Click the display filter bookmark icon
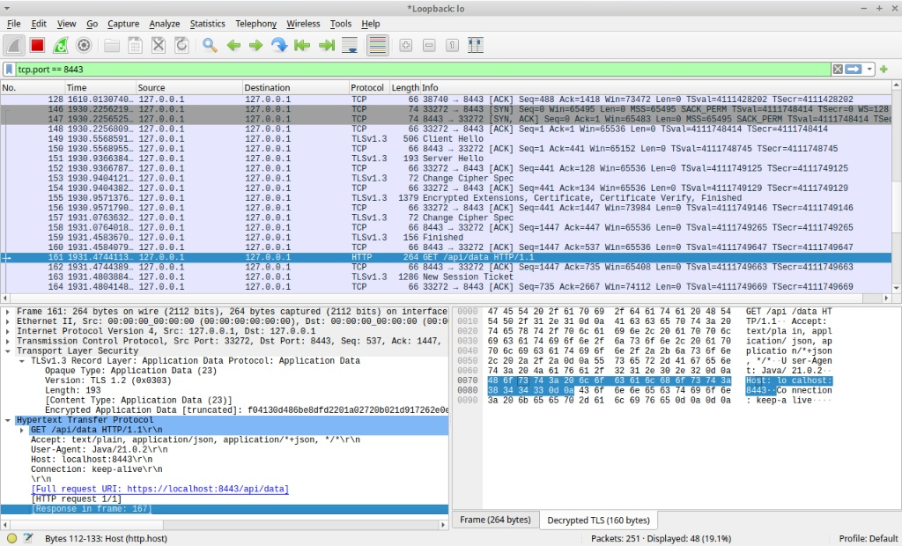This screenshot has width=902, height=546. click(9, 69)
